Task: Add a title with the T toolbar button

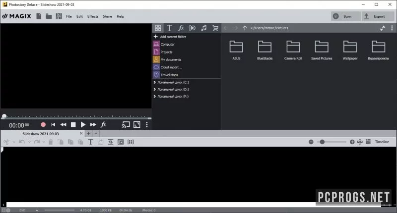Action: 90,142
